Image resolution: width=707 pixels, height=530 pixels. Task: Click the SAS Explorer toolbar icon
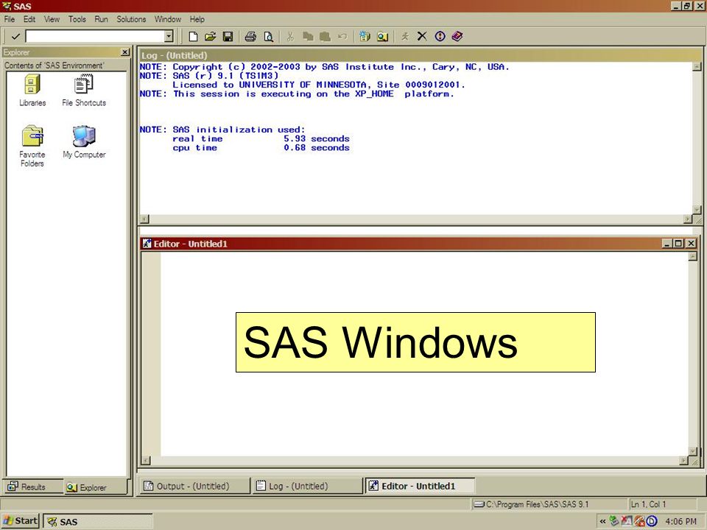[x=382, y=37]
